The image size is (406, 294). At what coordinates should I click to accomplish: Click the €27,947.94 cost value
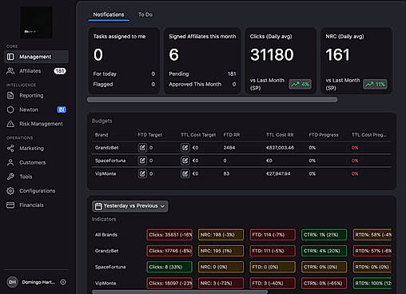tap(278, 173)
